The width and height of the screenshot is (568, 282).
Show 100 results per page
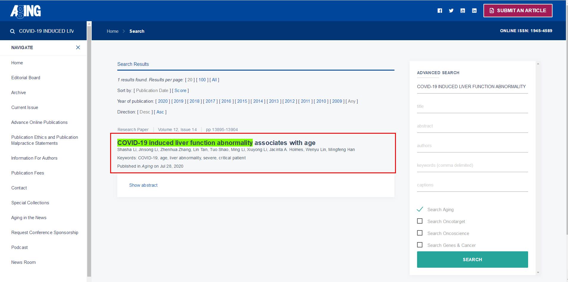(202, 80)
